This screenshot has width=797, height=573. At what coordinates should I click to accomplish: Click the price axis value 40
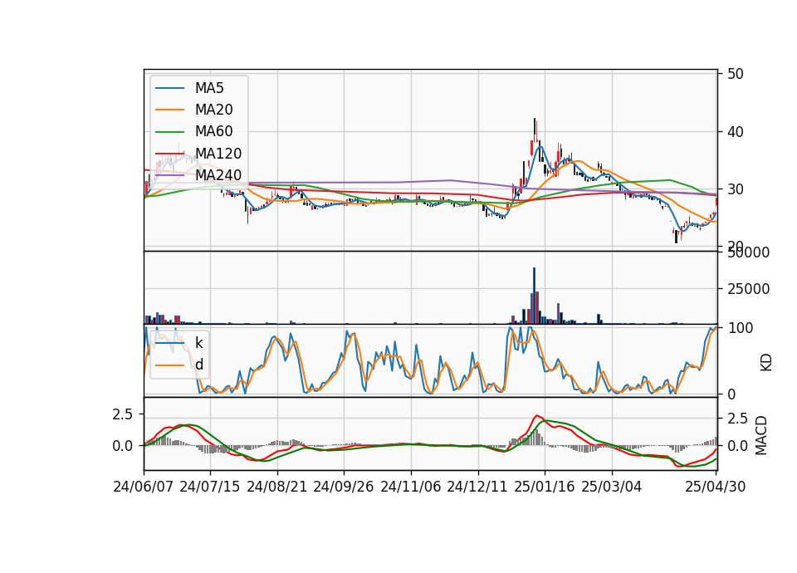(736, 132)
